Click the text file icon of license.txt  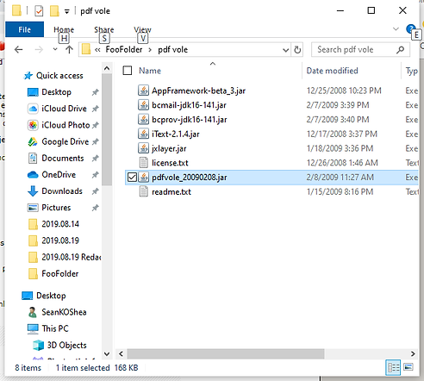pyautogui.click(x=143, y=163)
